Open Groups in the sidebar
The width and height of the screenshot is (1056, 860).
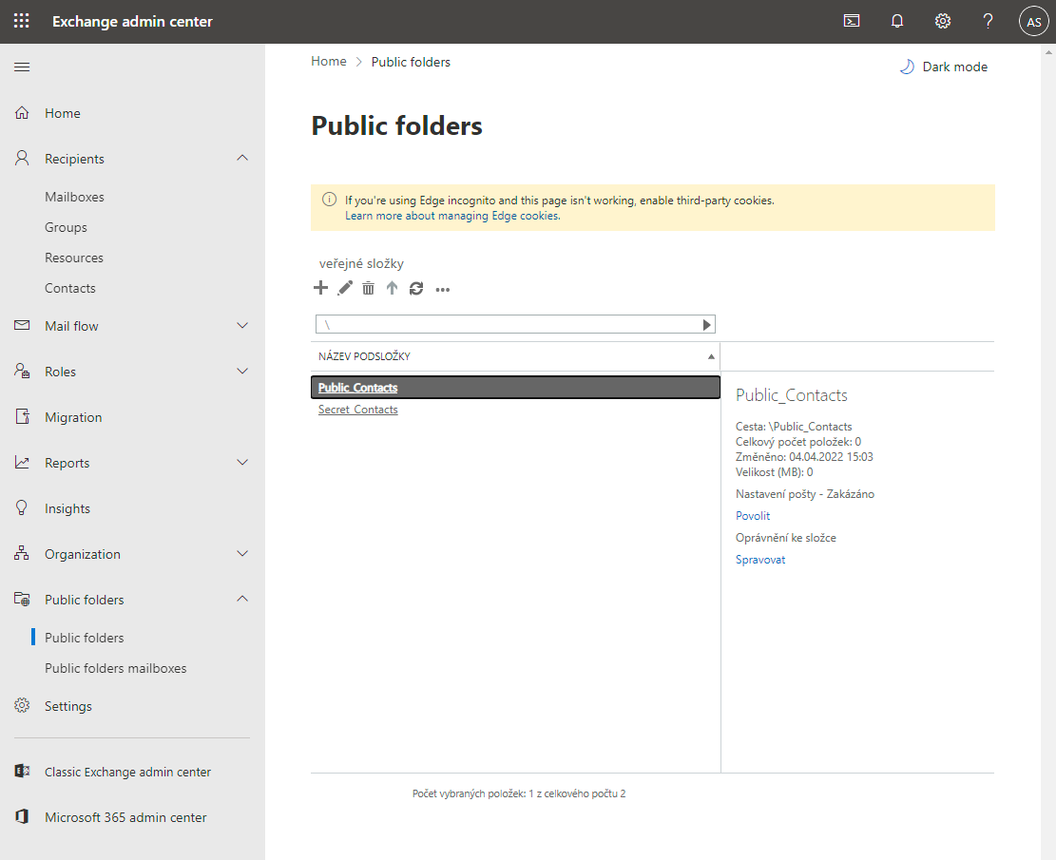[66, 227]
